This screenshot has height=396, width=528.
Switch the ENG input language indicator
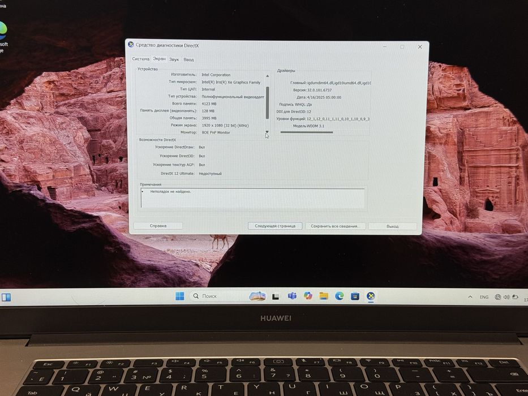pyautogui.click(x=484, y=297)
